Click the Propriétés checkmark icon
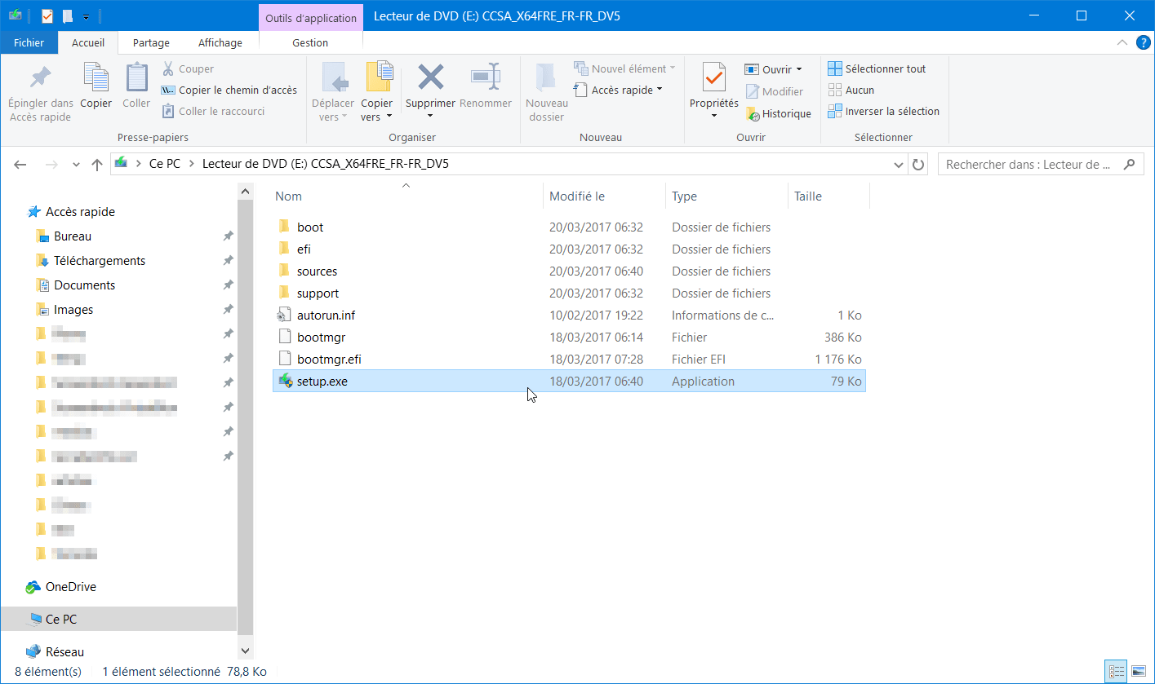Screen dimensions: 1155x684 (x=714, y=77)
